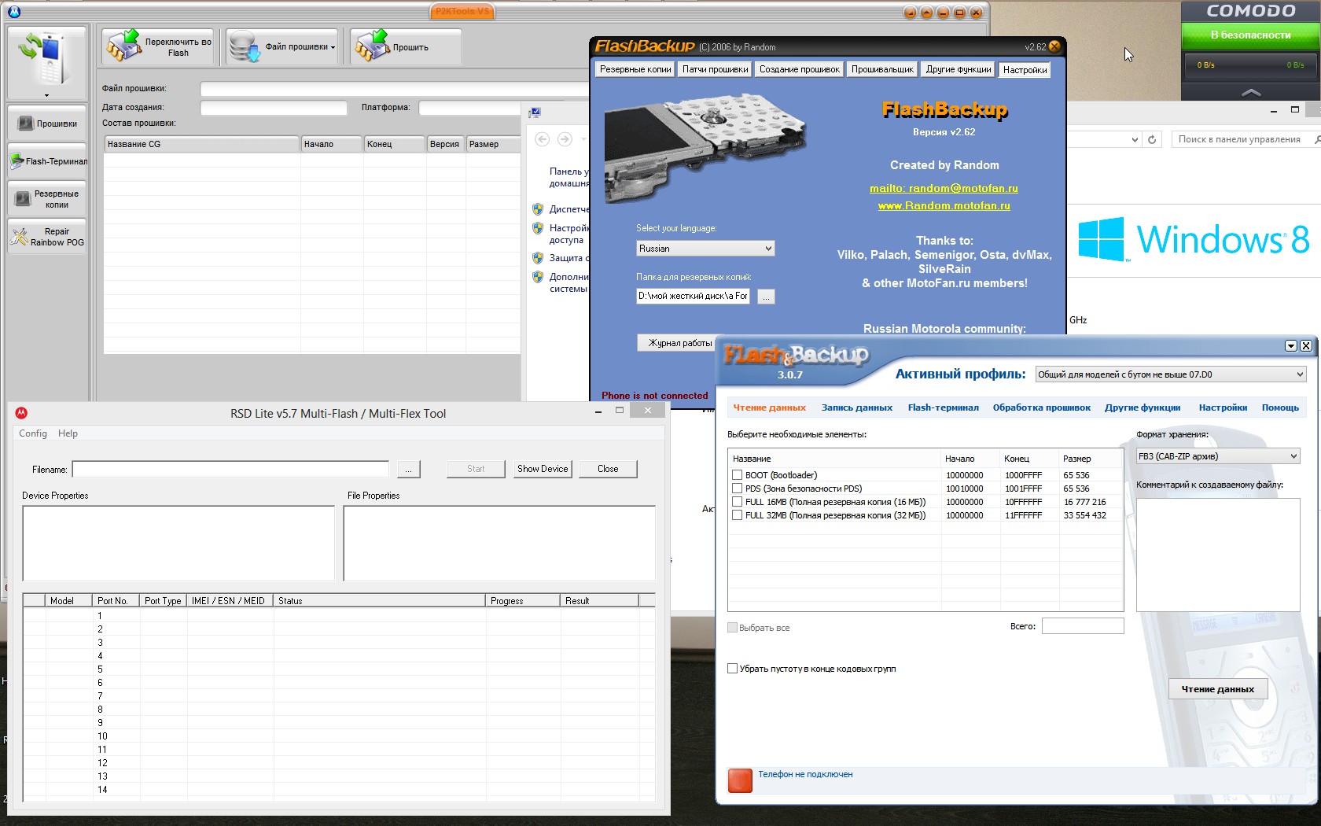
Task: Click the 'Close' button in RSD Lite
Action: coord(608,469)
